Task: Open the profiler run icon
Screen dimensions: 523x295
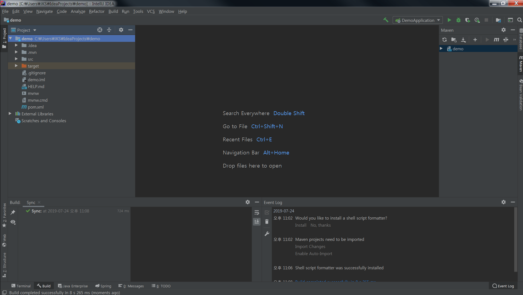Action: (x=477, y=20)
